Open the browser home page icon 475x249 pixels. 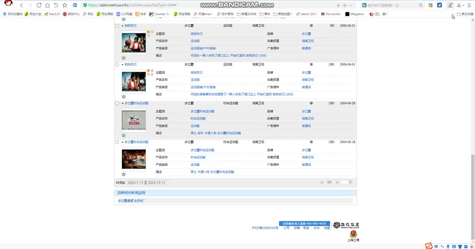pyautogui.click(x=47, y=5)
